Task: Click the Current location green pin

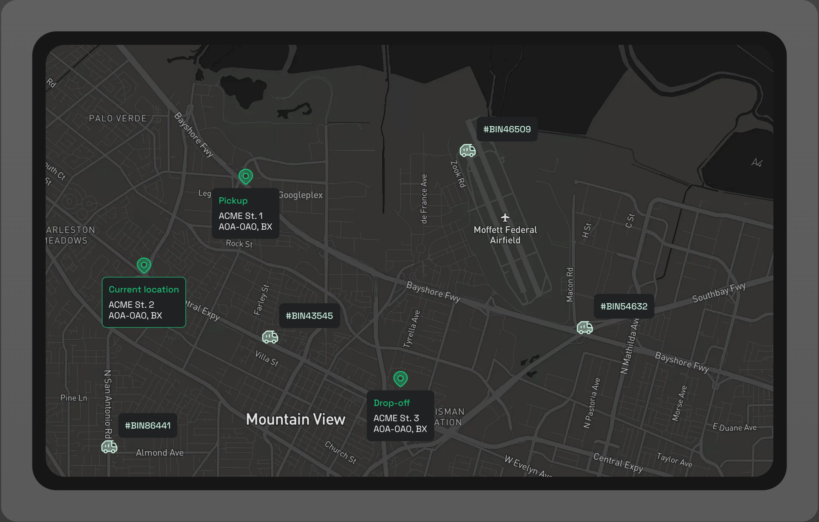Action: pos(144,265)
